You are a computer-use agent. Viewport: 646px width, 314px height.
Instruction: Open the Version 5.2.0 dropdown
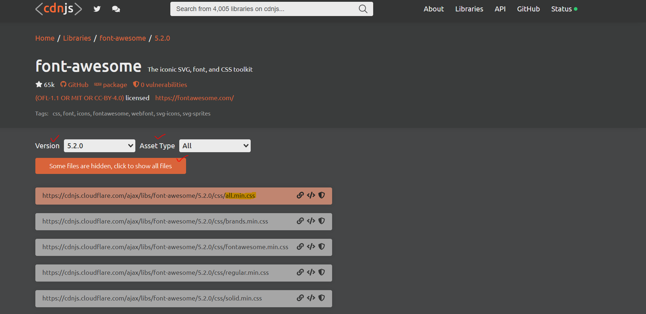(x=100, y=146)
